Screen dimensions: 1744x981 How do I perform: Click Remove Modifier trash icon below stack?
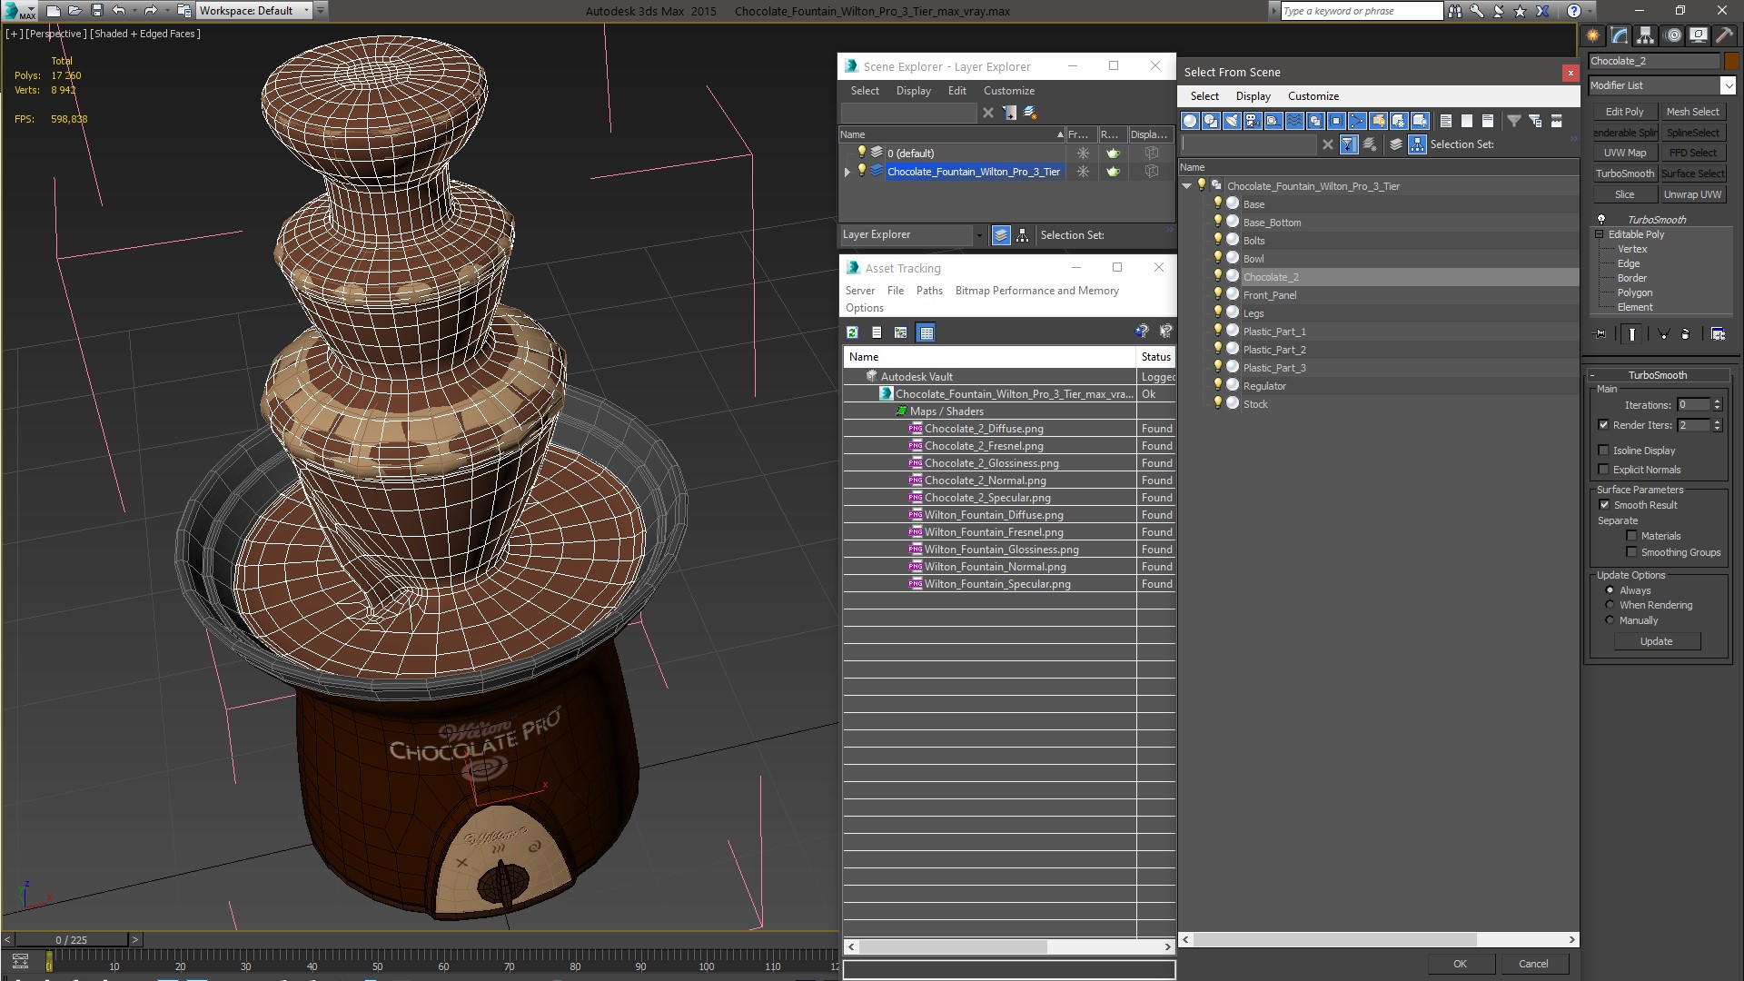click(1685, 334)
